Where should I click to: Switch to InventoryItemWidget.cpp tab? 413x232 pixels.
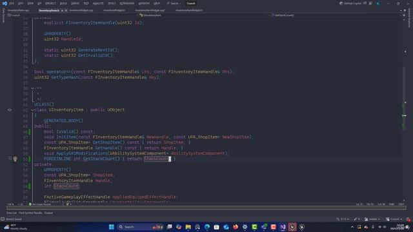(150, 10)
